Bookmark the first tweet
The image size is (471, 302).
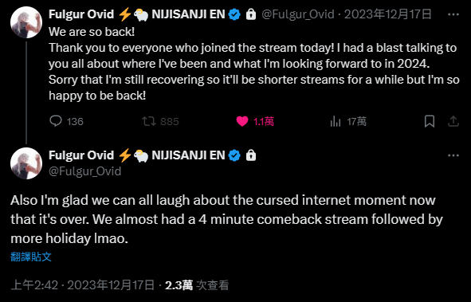430,121
